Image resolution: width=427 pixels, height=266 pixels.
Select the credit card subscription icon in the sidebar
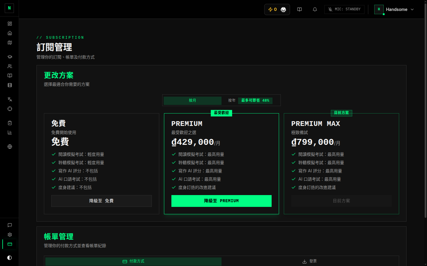tap(10, 244)
